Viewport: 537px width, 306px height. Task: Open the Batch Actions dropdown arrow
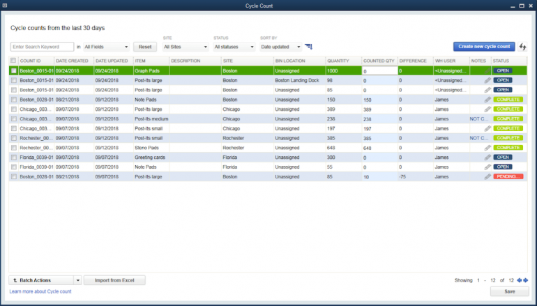pyautogui.click(x=77, y=280)
